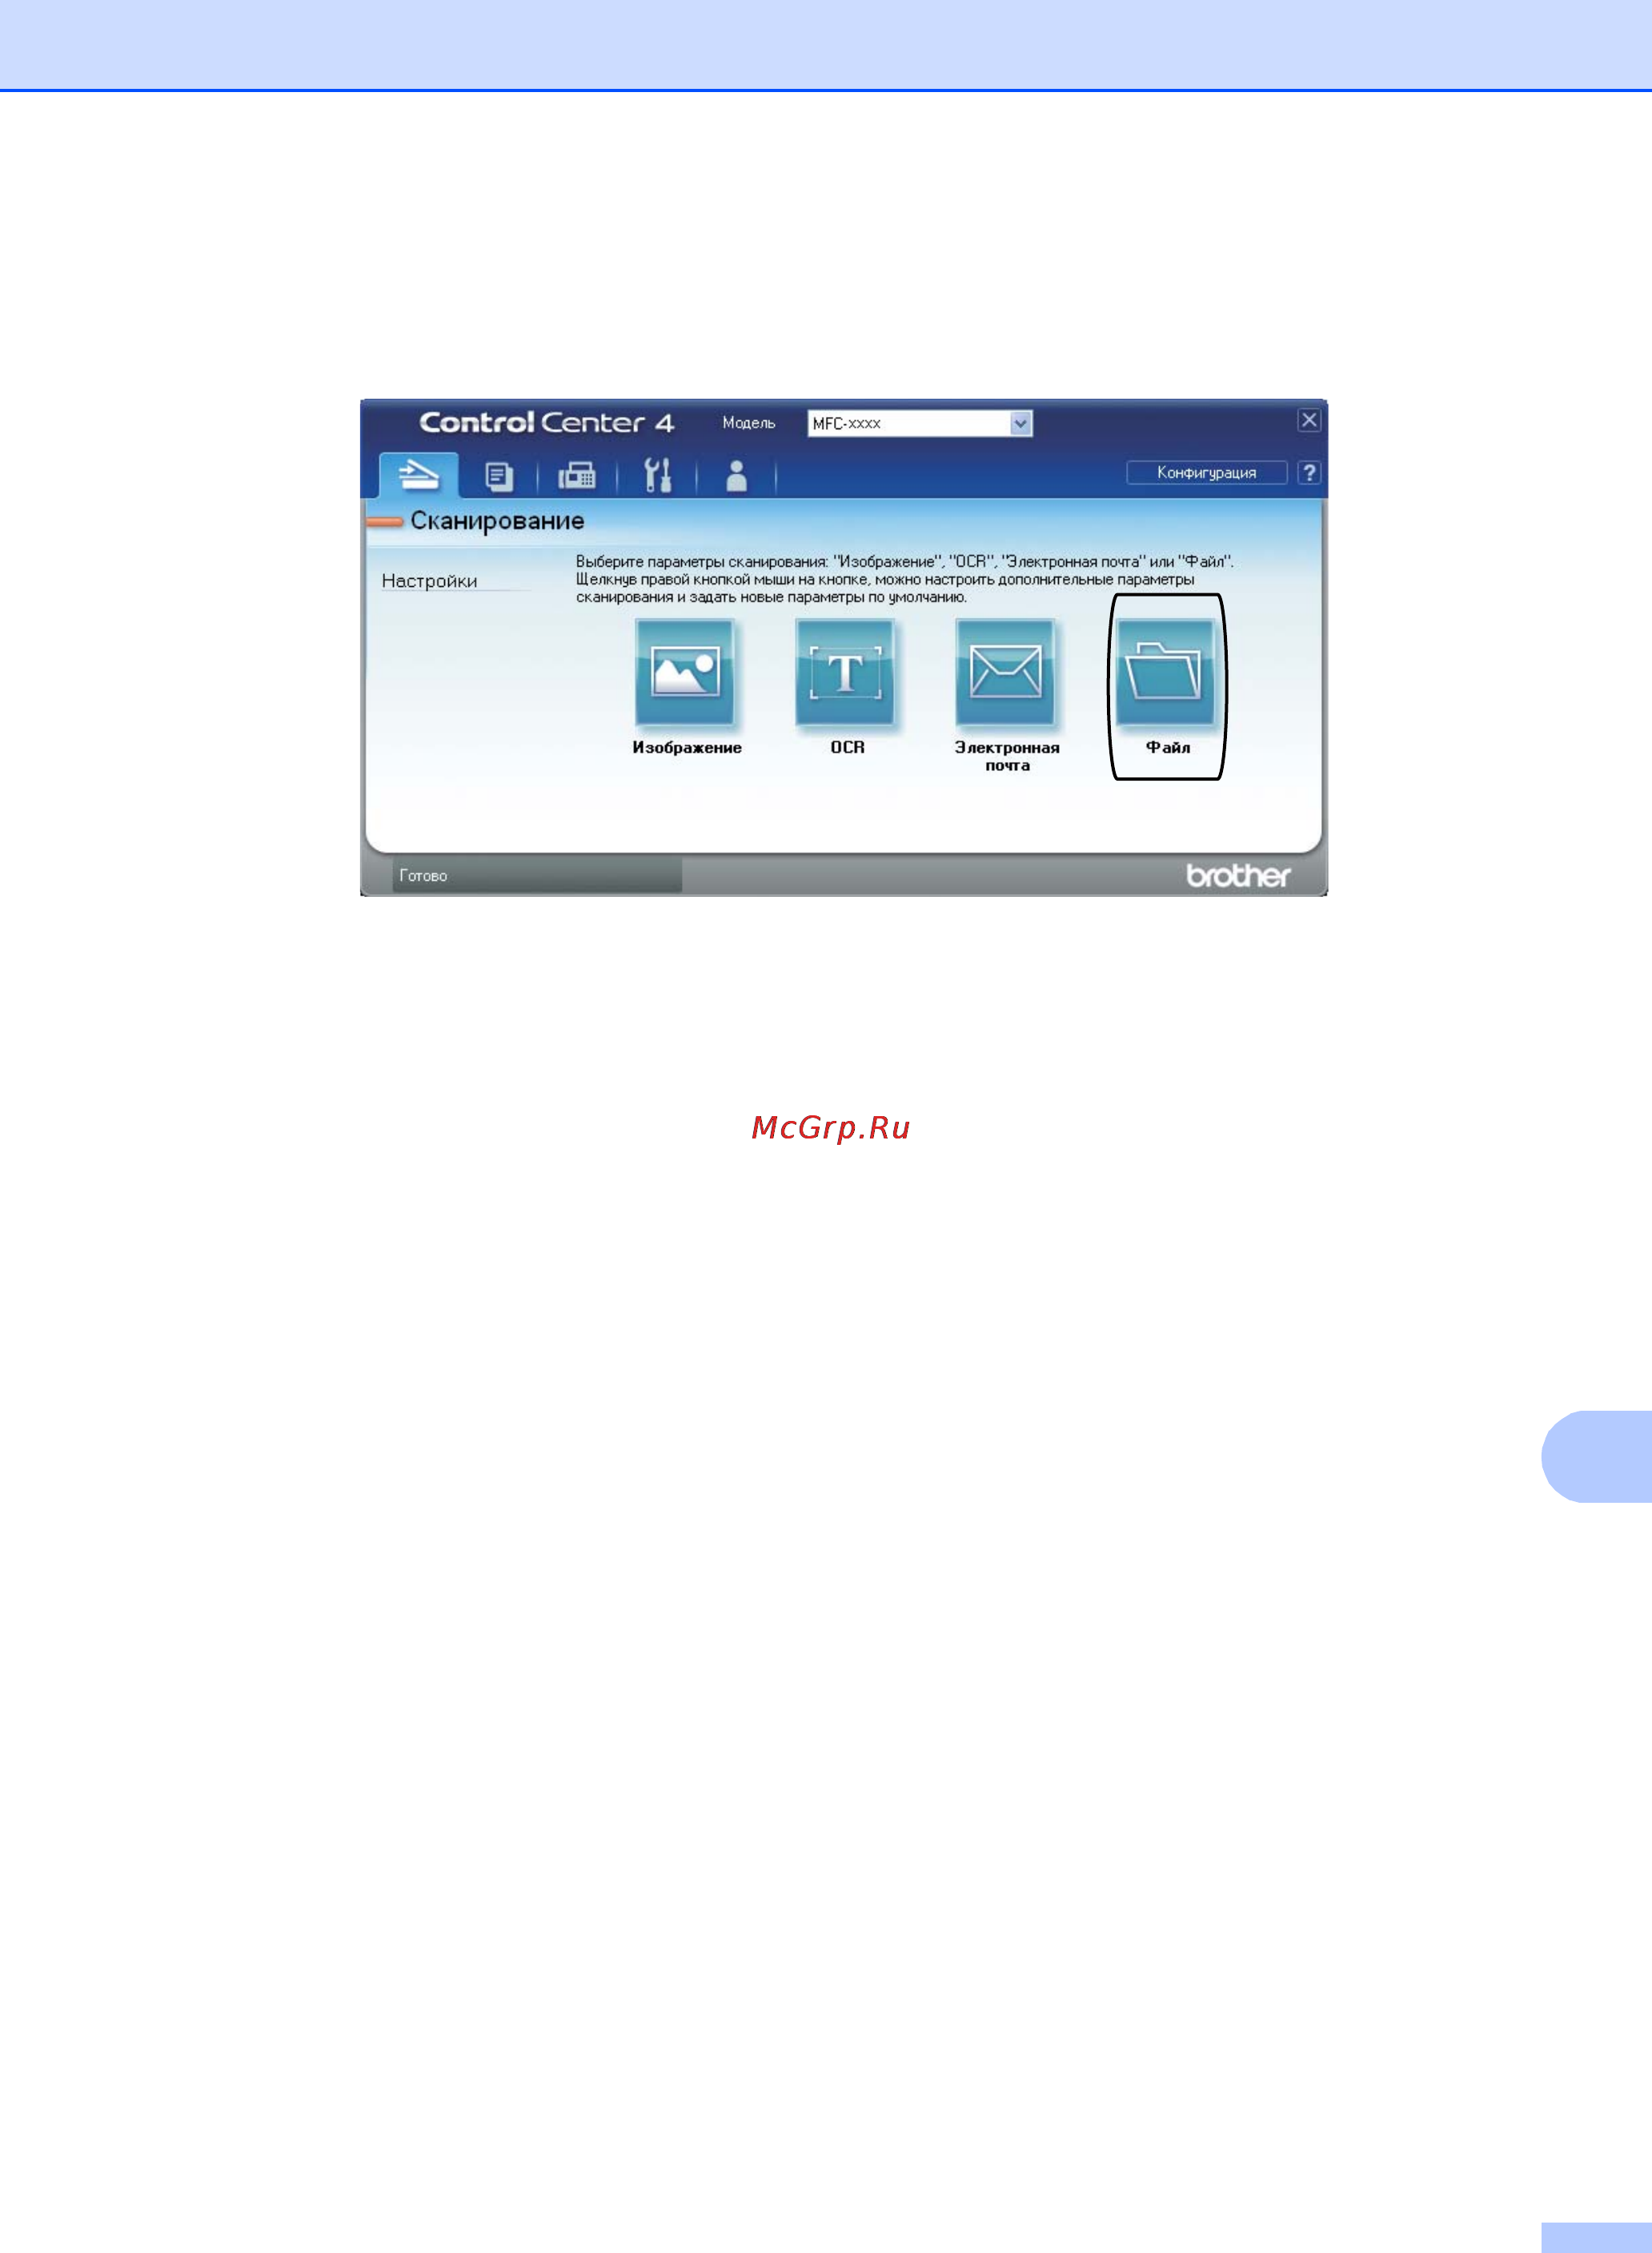Click the brother logo
The width and height of the screenshot is (1652, 2253).
coord(1238,875)
